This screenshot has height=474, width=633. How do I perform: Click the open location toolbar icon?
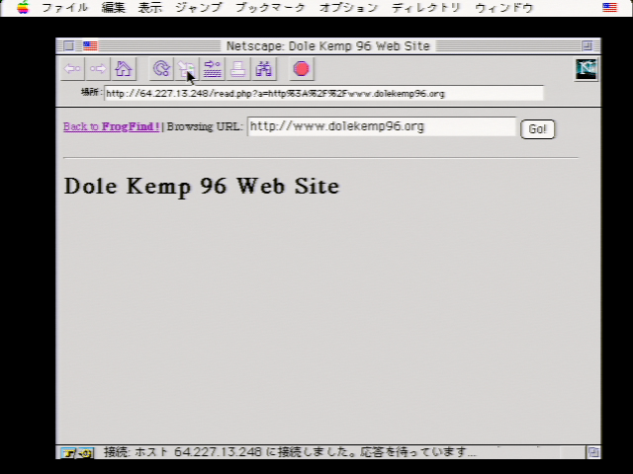point(213,69)
